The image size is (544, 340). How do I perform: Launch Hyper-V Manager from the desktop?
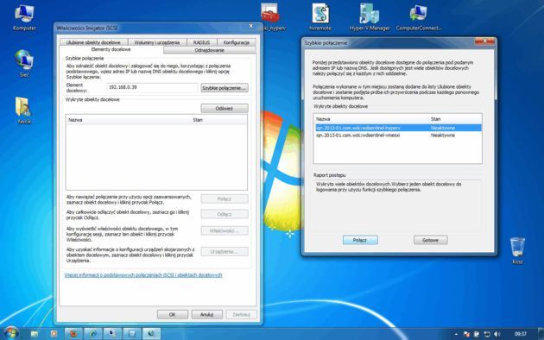pos(370,16)
